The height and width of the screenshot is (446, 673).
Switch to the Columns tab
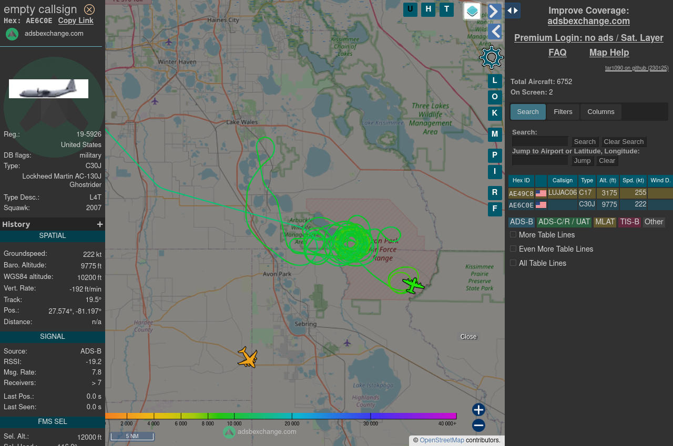tap(601, 112)
